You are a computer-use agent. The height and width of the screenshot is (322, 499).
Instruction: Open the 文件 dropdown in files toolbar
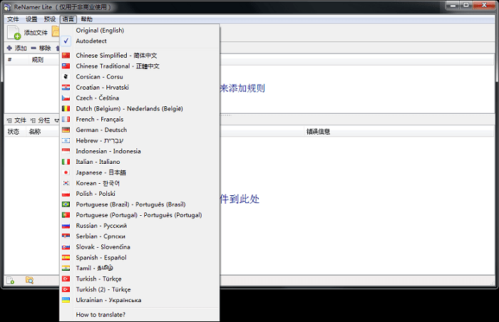pos(16,120)
